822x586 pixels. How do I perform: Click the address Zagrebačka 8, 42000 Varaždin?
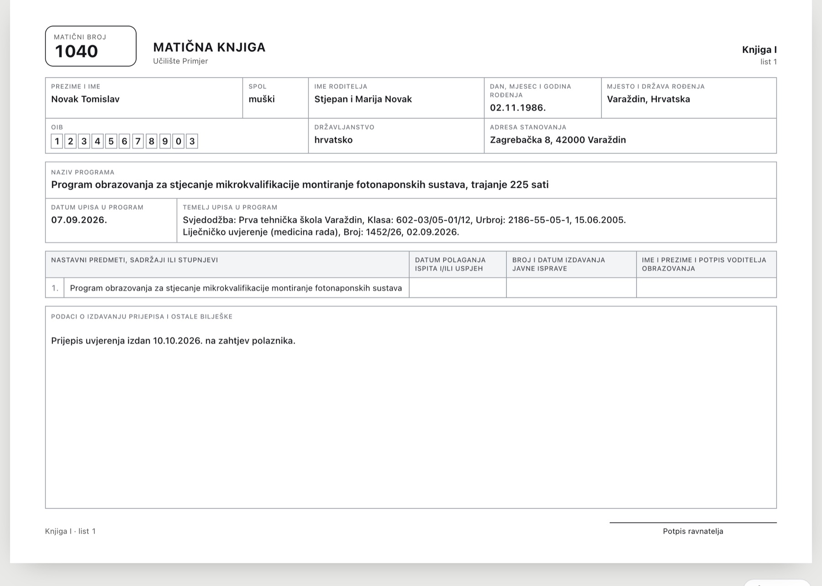(x=558, y=140)
